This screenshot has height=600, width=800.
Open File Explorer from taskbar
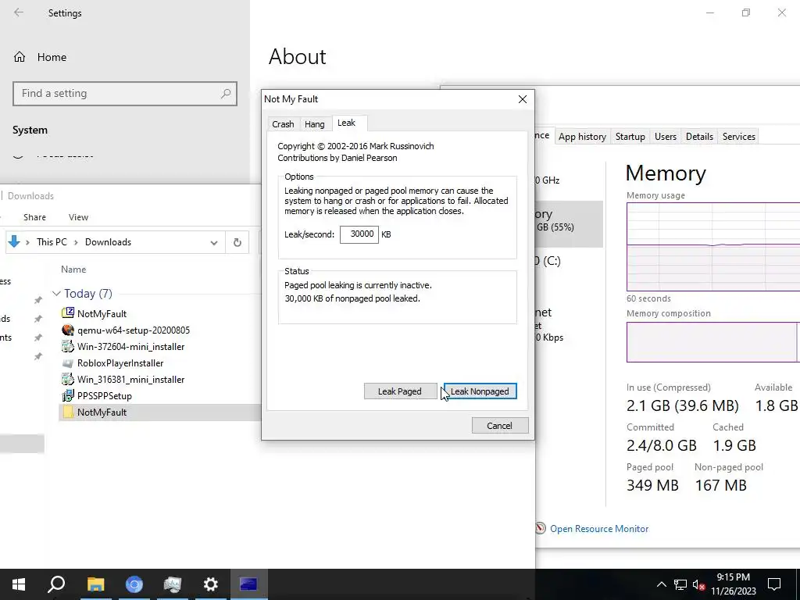95,584
